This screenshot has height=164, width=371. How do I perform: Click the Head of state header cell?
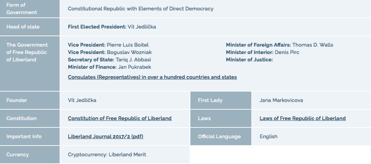(x=30, y=27)
